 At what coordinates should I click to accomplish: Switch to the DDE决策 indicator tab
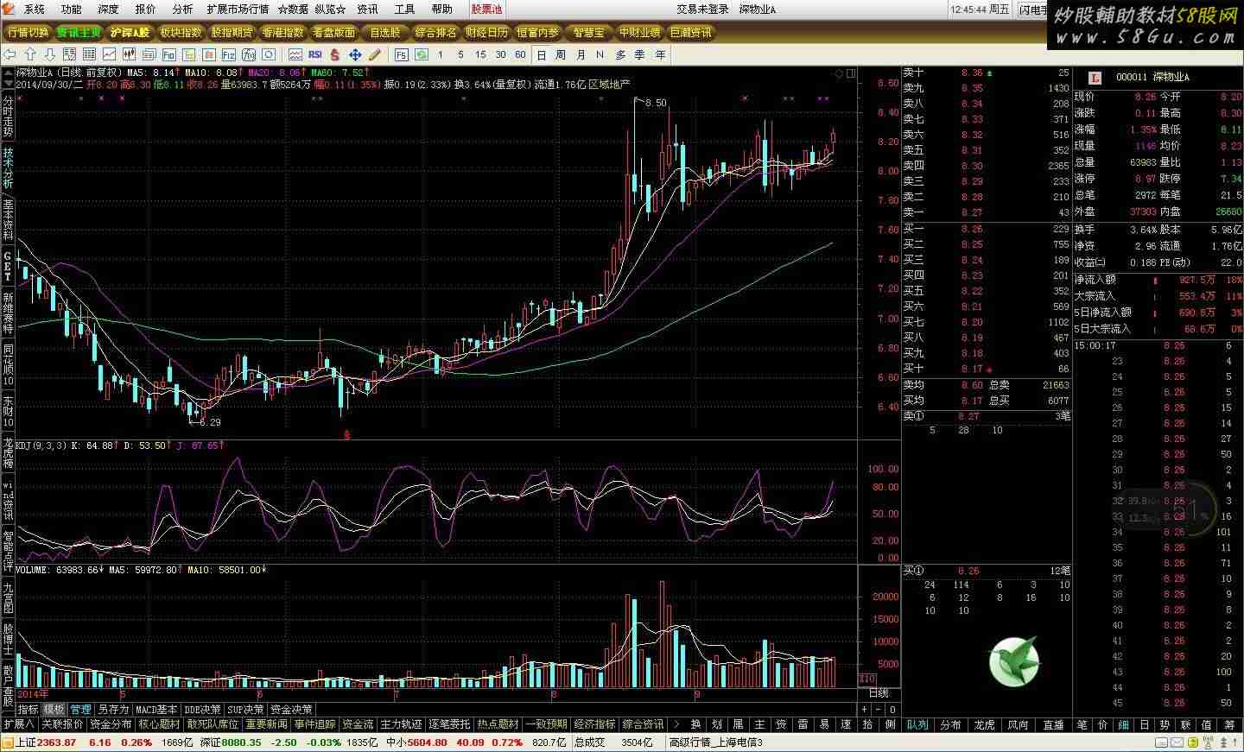click(202, 710)
